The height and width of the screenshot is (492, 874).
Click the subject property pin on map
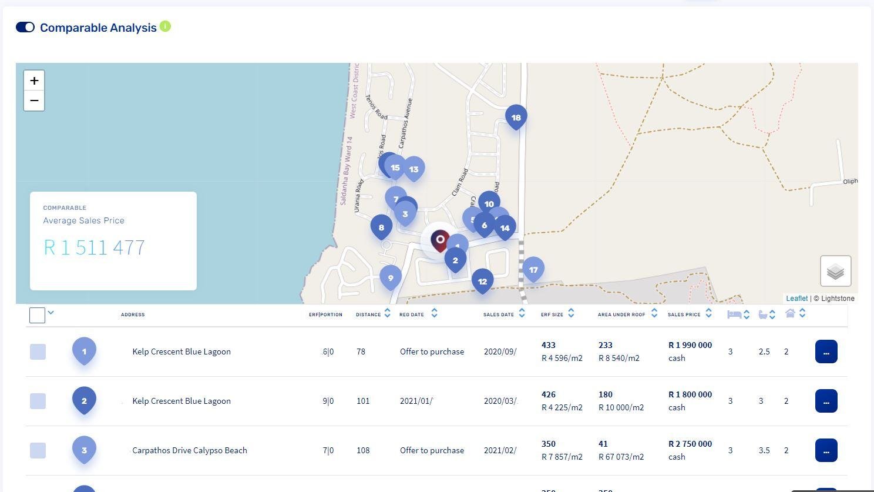(440, 240)
